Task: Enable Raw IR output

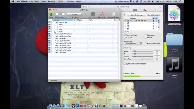Action: coord(145,38)
